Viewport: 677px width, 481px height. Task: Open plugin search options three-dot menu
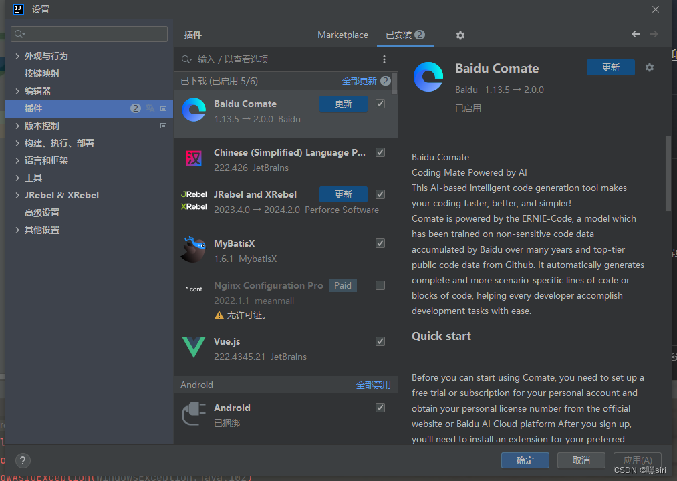tap(384, 59)
